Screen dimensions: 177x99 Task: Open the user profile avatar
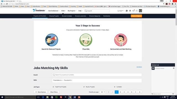[x=140, y=11]
